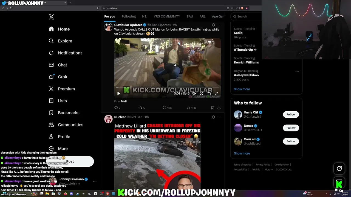The height and width of the screenshot is (197, 351).
Task: Switch to the YRG COMMUNITY tab
Action: (167, 16)
